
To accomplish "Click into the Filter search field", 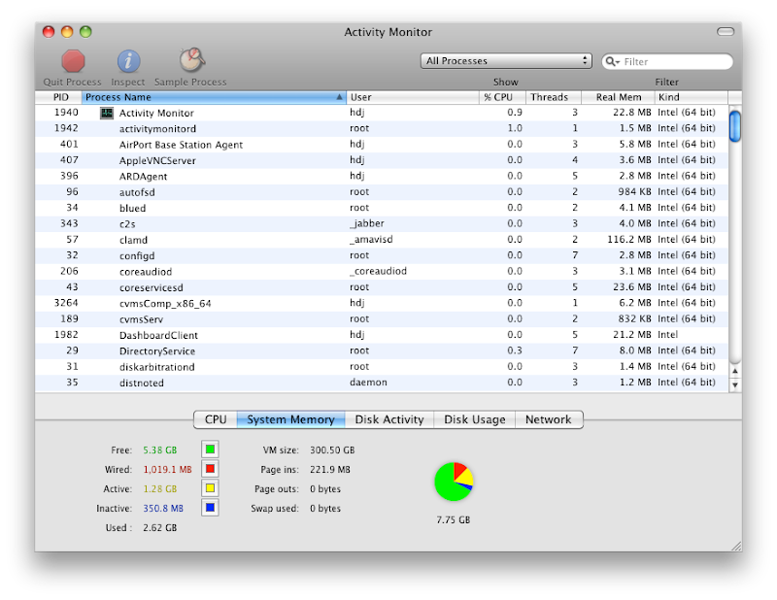I will pos(667,61).
